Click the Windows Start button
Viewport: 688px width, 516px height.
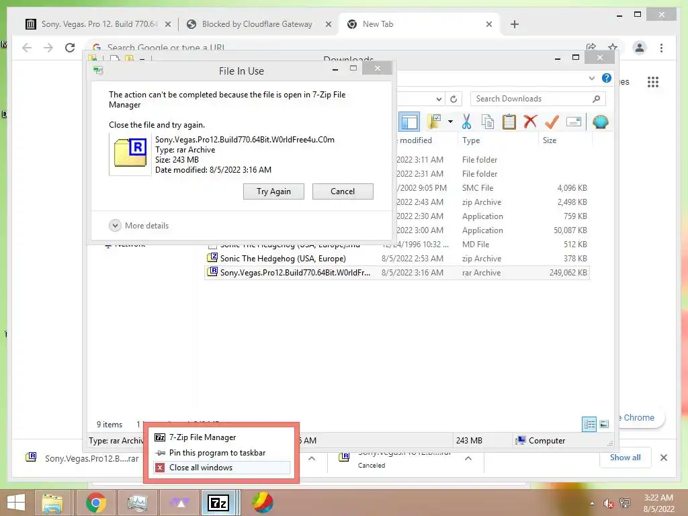tap(16, 503)
